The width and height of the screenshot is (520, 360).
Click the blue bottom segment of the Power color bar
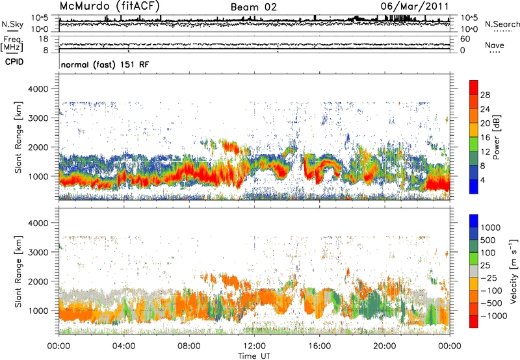click(x=474, y=186)
